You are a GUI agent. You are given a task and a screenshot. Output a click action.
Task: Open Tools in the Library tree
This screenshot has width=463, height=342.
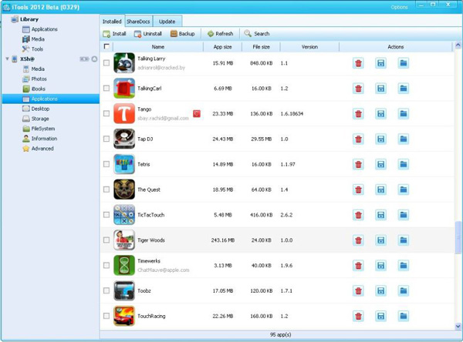click(32, 49)
